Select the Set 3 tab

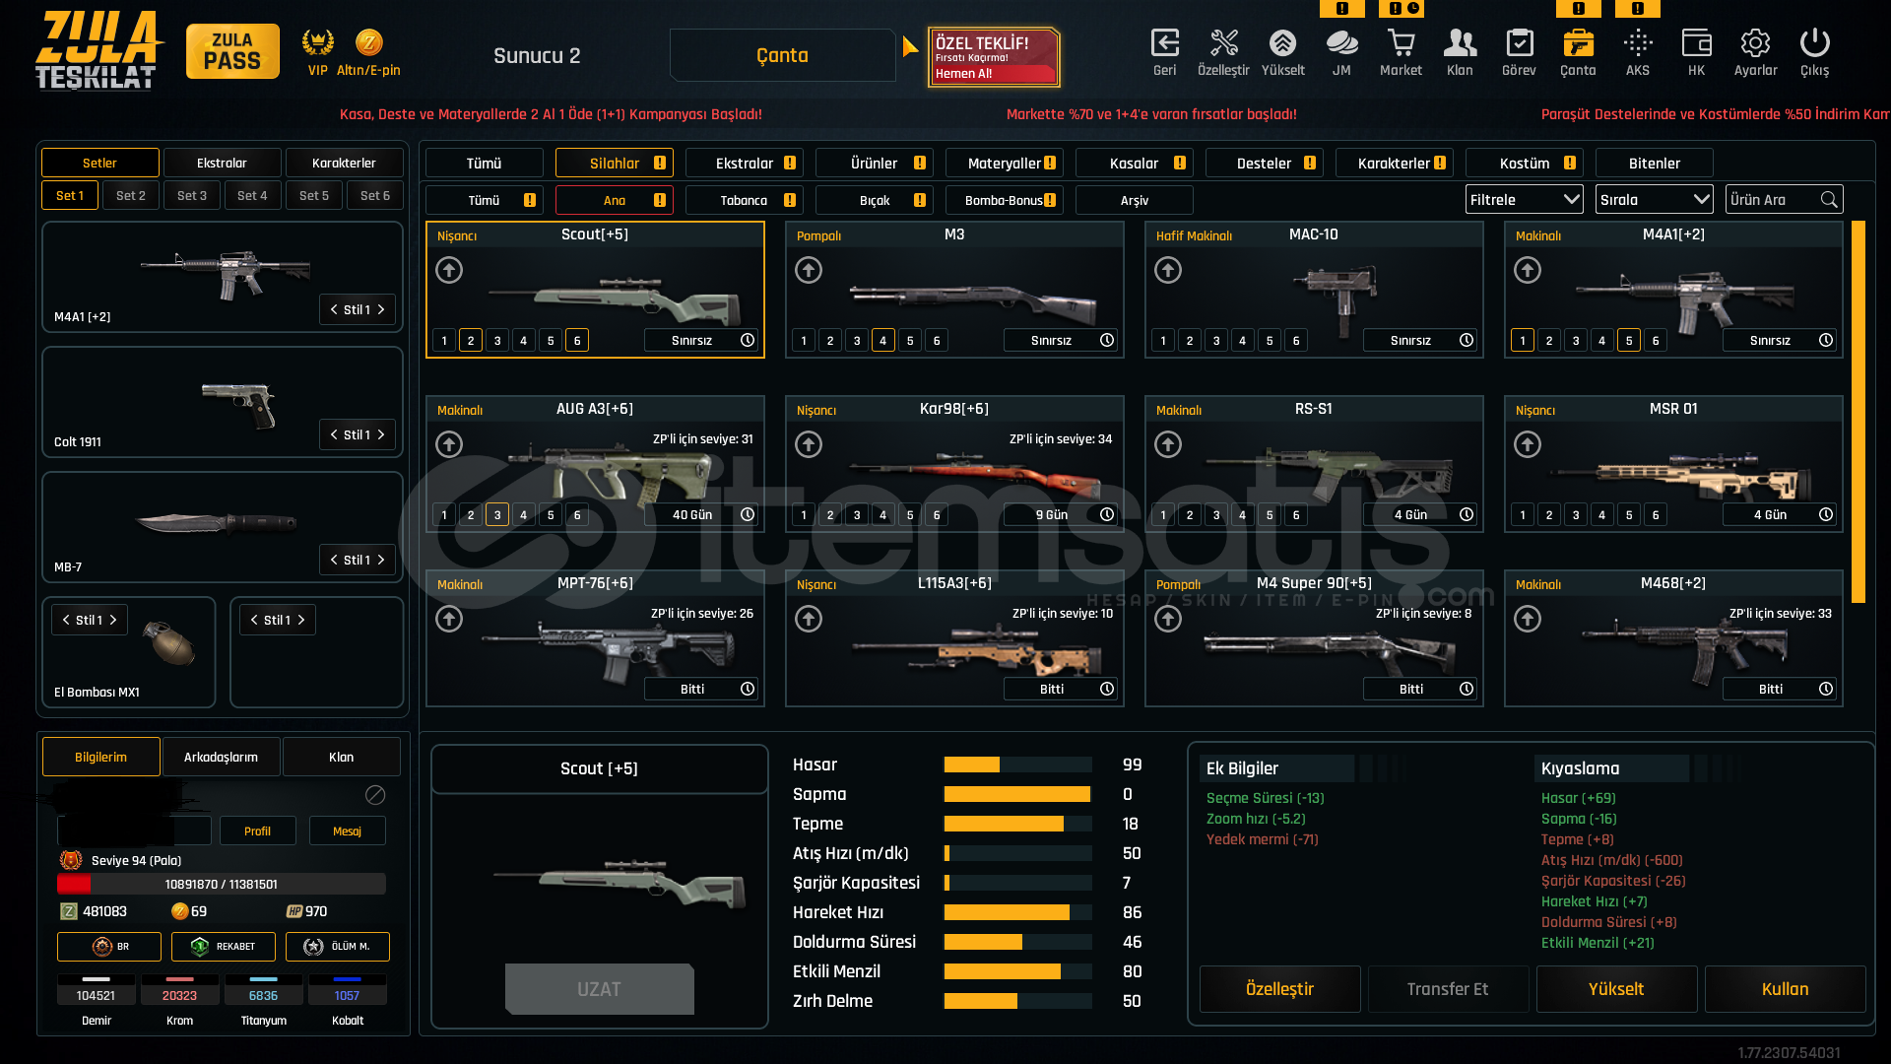(x=192, y=195)
